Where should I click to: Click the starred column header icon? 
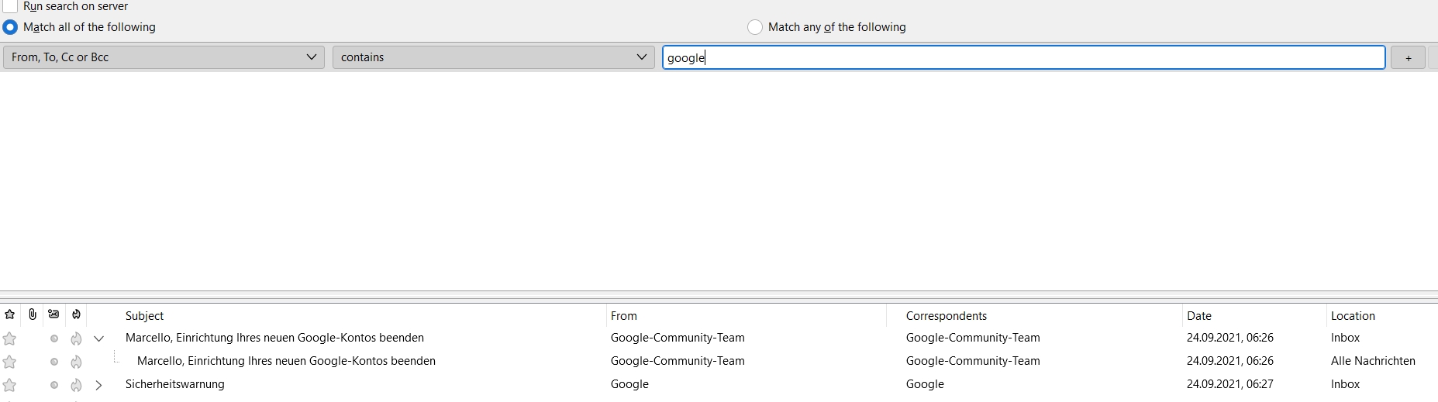tap(9, 314)
